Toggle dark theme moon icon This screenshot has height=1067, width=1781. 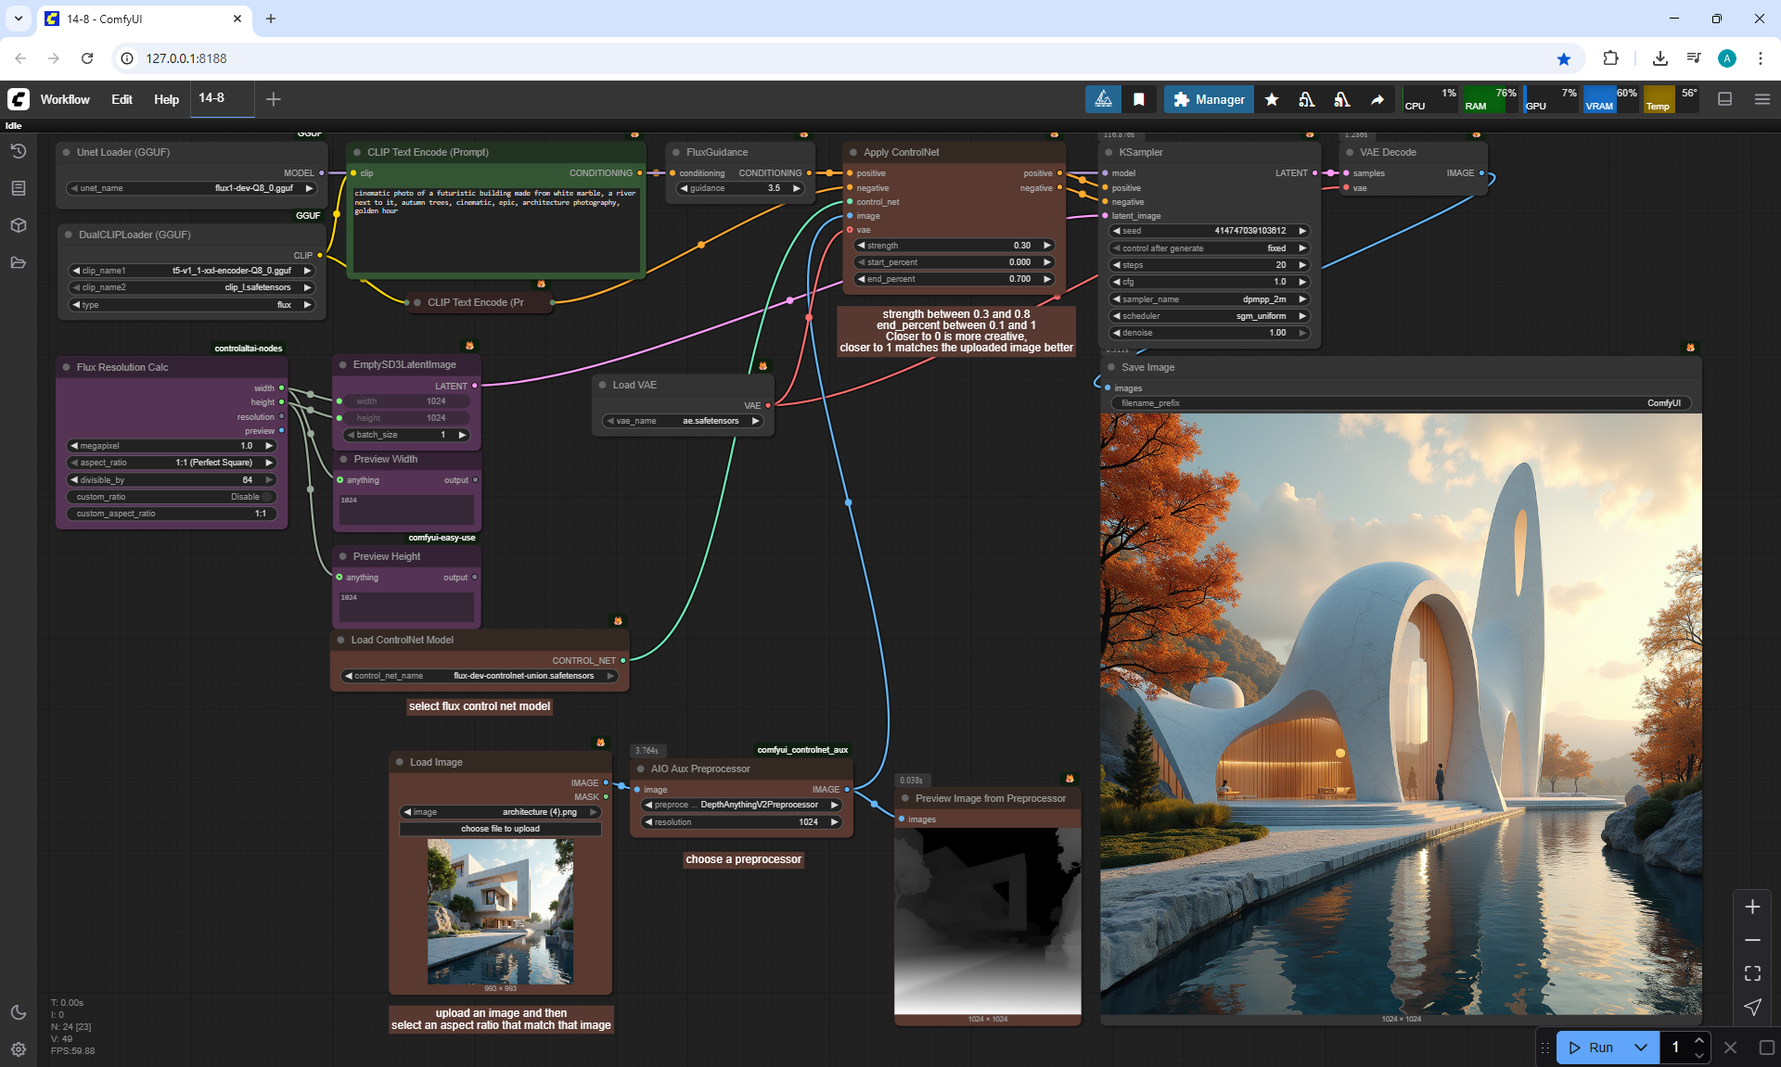(18, 1012)
